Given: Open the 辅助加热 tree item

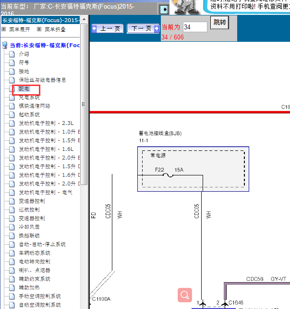Looking at the screenshot, I should pyautogui.click(x=29, y=287).
